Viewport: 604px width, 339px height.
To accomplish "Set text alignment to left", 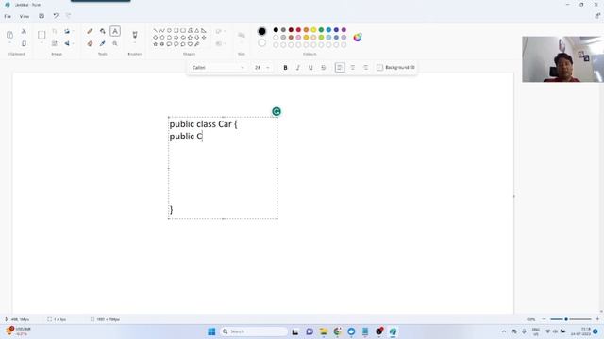I will coord(340,67).
